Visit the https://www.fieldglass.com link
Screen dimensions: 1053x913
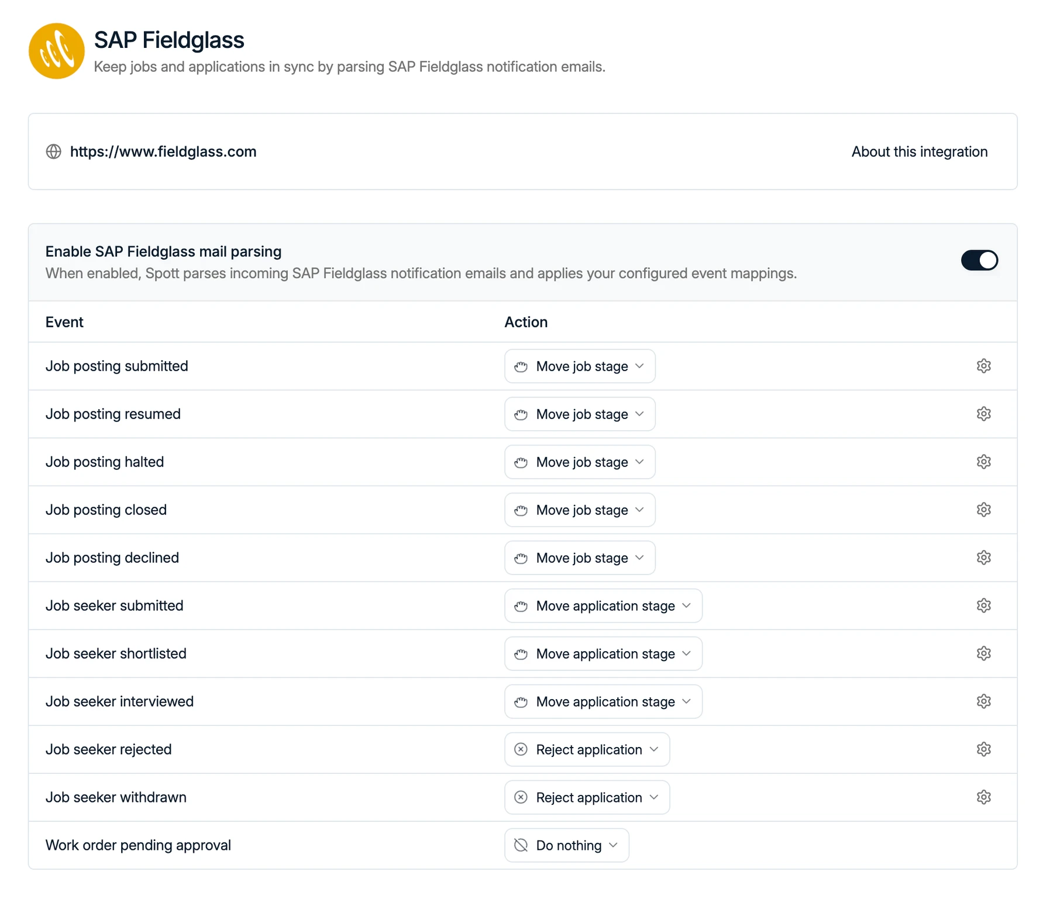(163, 151)
